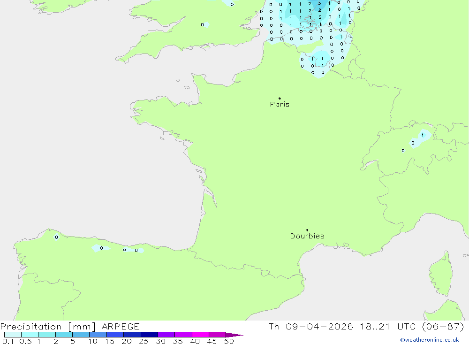Click the Precipitation [mm] ARPEGE title
The width and height of the screenshot is (469, 344).
click(70, 327)
